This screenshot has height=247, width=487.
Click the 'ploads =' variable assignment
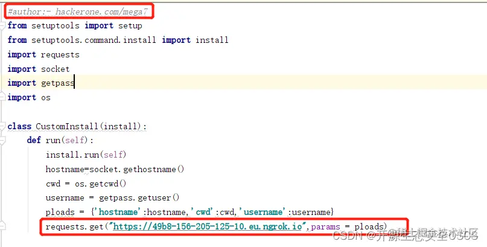pos(65,212)
